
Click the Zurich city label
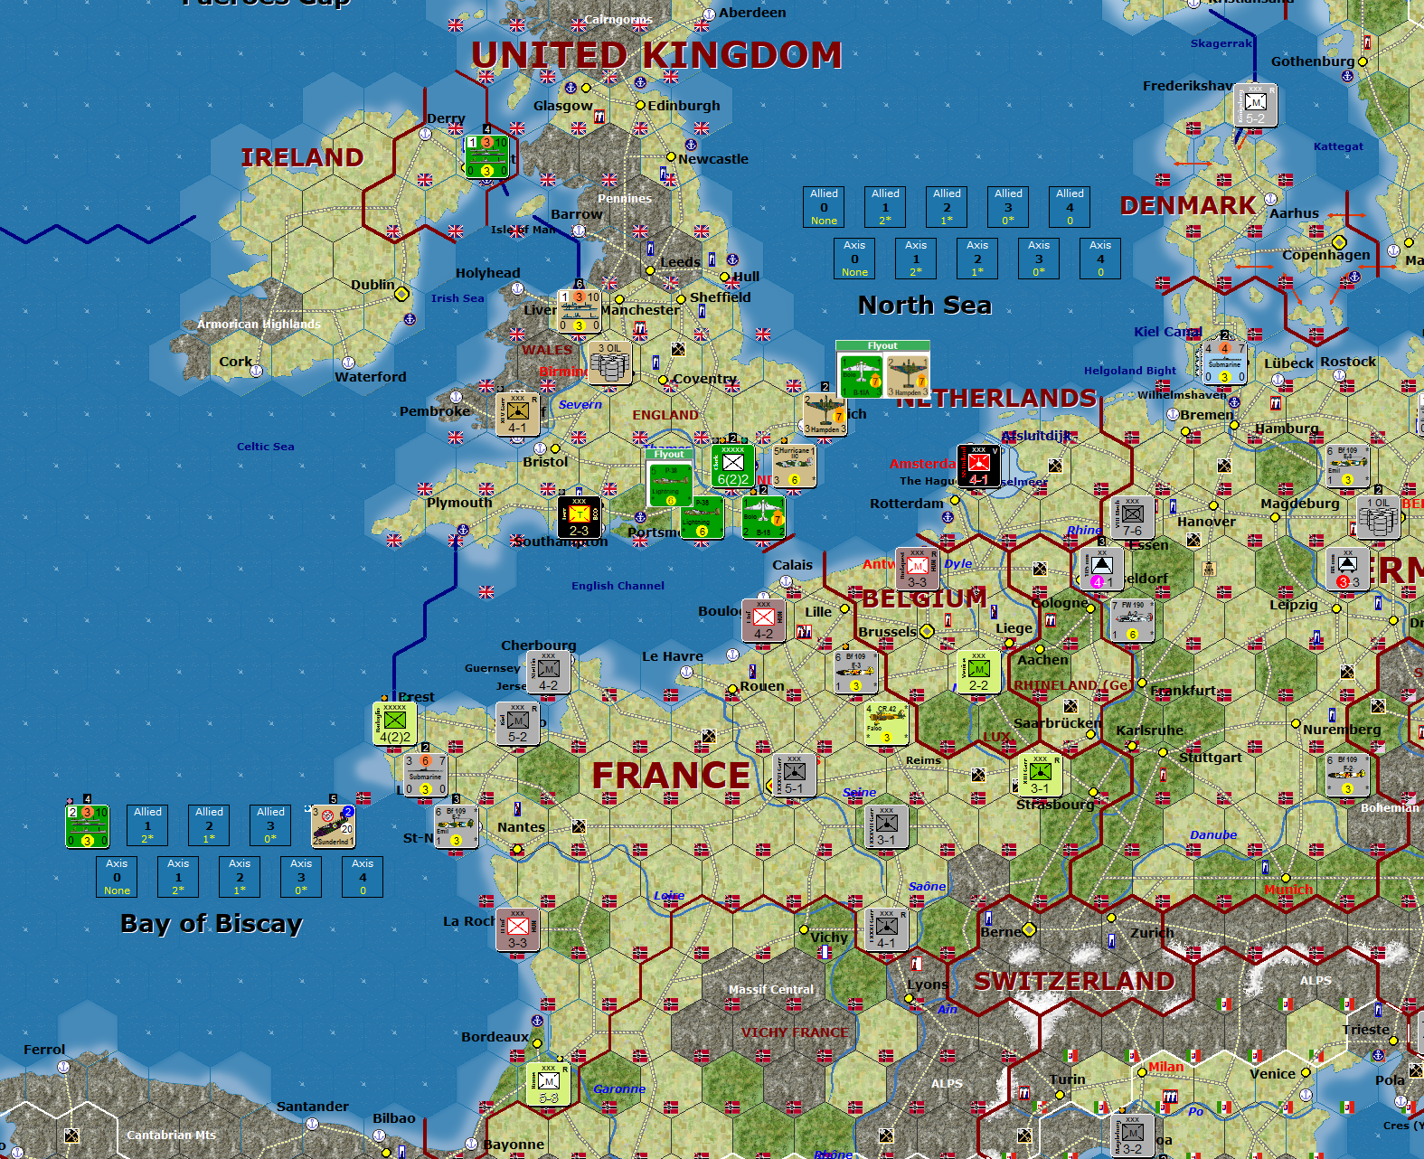[1153, 933]
